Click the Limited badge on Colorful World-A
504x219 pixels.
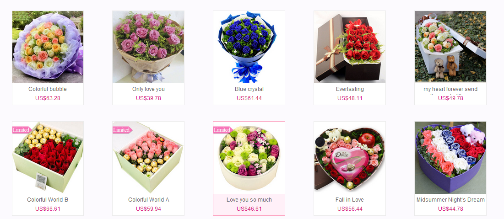coord(123,130)
